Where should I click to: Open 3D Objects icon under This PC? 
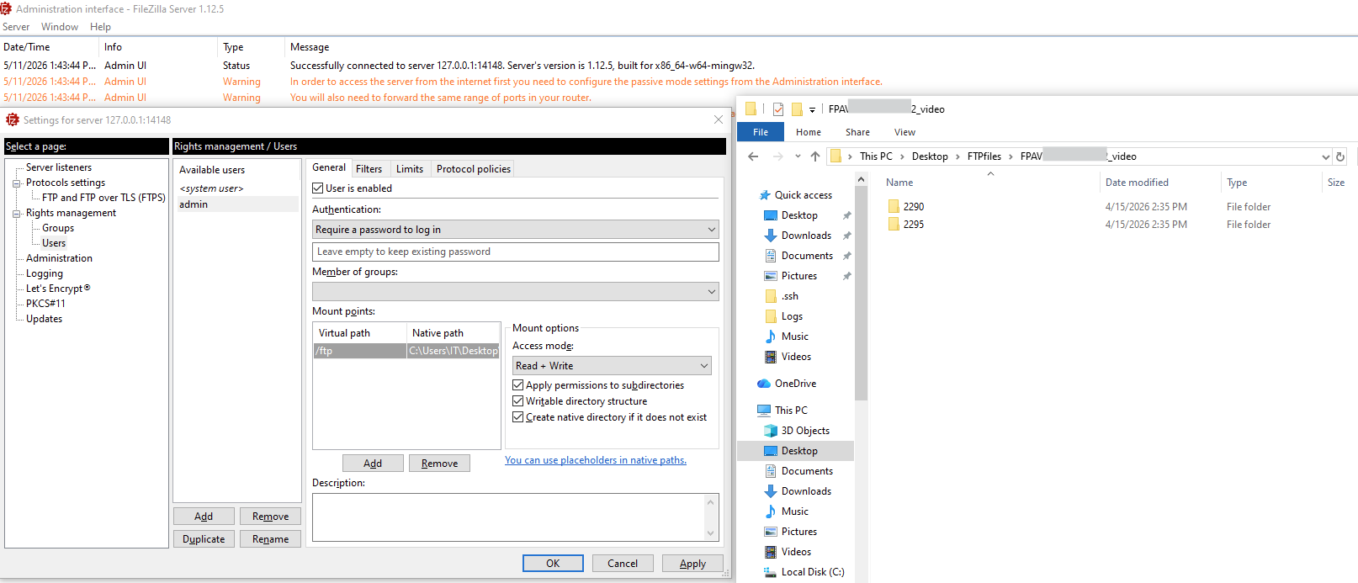pyautogui.click(x=770, y=431)
